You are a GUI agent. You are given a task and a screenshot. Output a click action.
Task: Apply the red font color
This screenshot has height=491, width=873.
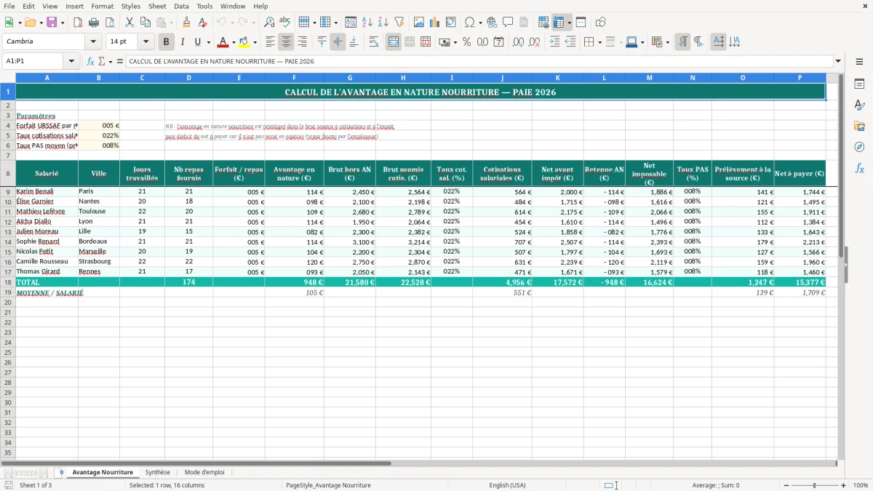click(x=224, y=42)
